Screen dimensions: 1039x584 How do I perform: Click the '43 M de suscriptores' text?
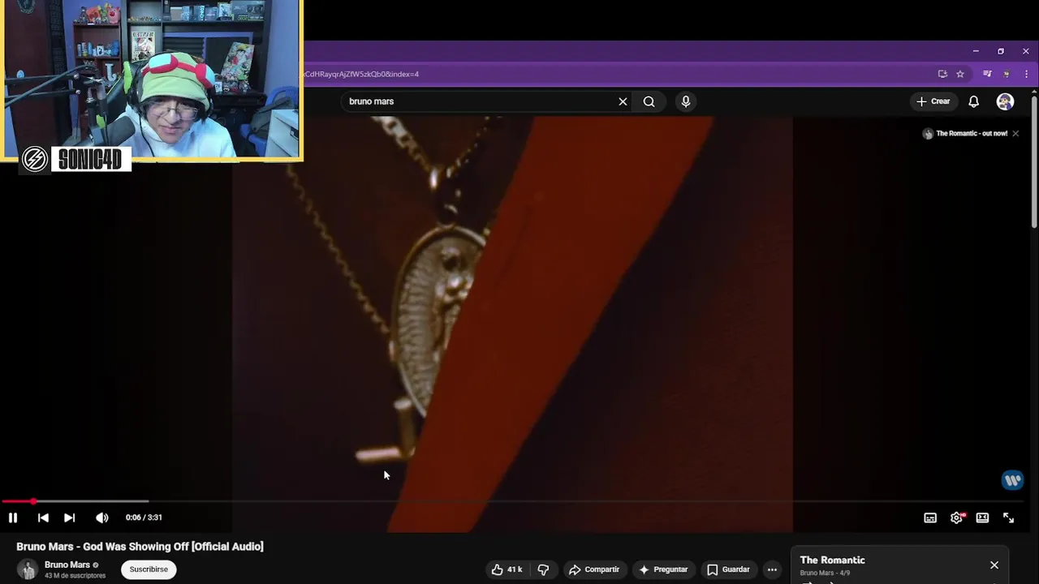pos(75,576)
